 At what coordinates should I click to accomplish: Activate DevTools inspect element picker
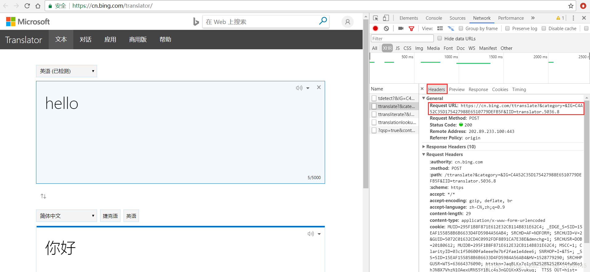pos(376,18)
